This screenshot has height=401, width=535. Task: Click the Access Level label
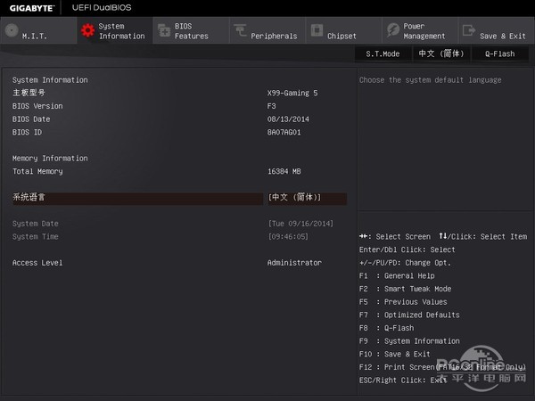pos(37,263)
